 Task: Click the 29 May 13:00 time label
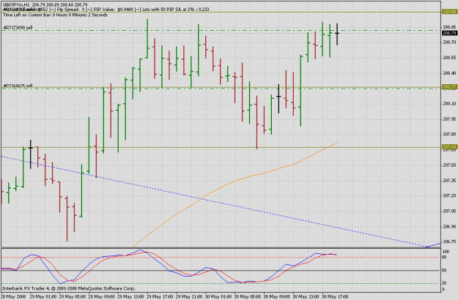click(x=130, y=297)
